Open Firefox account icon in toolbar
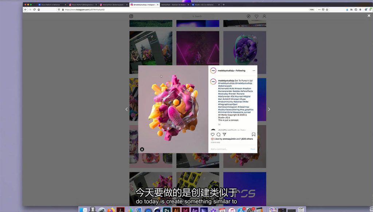The height and width of the screenshot is (212, 373). (x=360, y=9)
